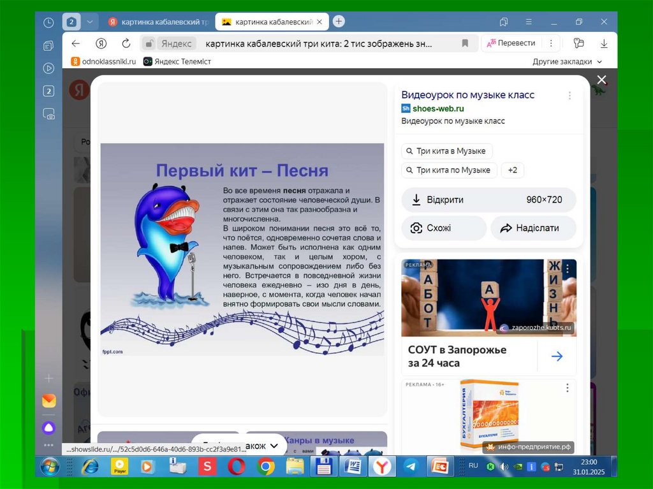Screen dimensions: 653x489
Task: Reload the page
Action: [x=126, y=43]
